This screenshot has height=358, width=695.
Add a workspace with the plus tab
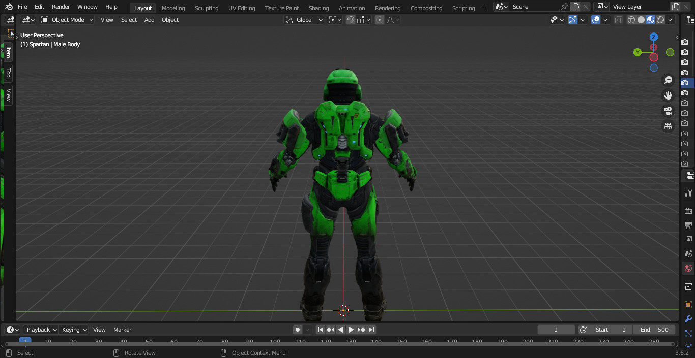coord(484,8)
